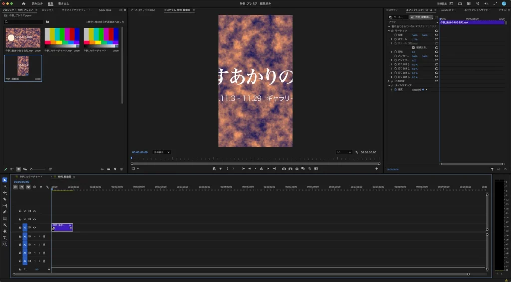
Task: Click the filter icon in Effect Controls
Action: [492, 169]
